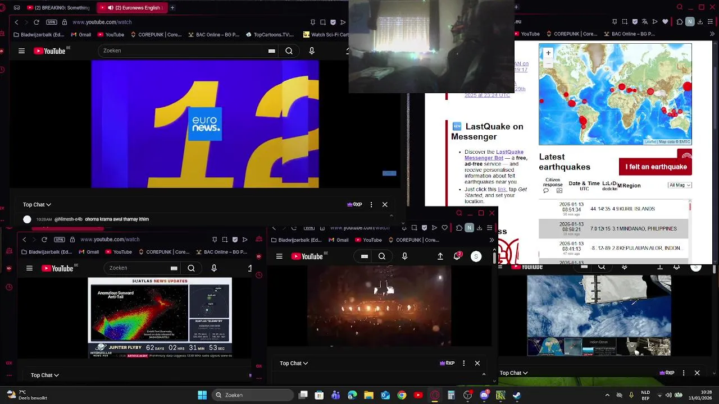Click send icon in 3I/ATLAS window address bar
The image size is (719, 404).
pyautogui.click(x=245, y=240)
